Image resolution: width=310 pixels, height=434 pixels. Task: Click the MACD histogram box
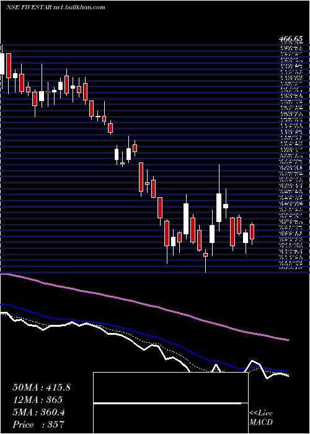170,403
